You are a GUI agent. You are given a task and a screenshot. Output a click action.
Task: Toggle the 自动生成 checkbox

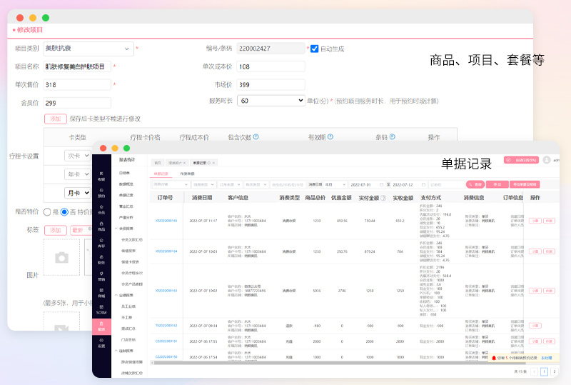(314, 49)
